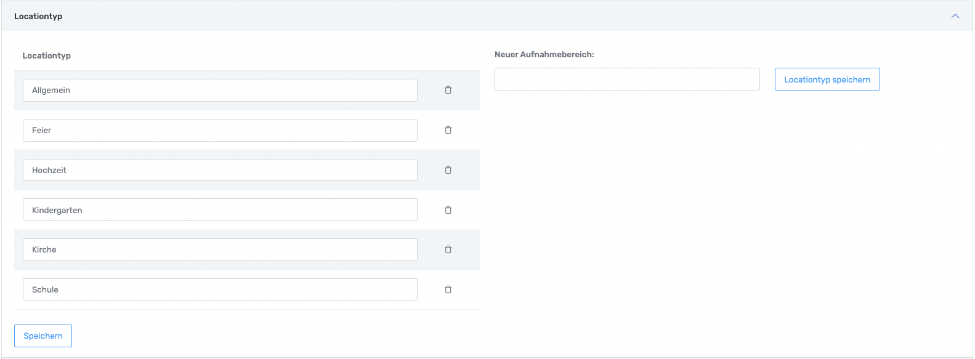Focus the Schule text field
The width and height of the screenshot is (975, 359).
tap(220, 289)
